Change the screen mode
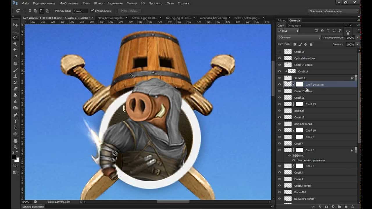This screenshot has height=209, width=372. pos(15,172)
